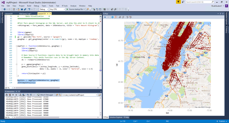Open the Analyze menu

point(73,6)
